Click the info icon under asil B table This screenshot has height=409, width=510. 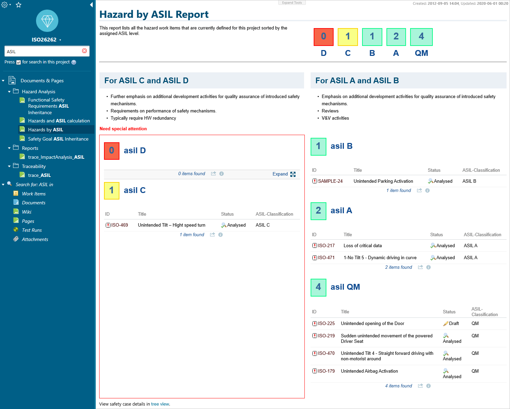[428, 191]
